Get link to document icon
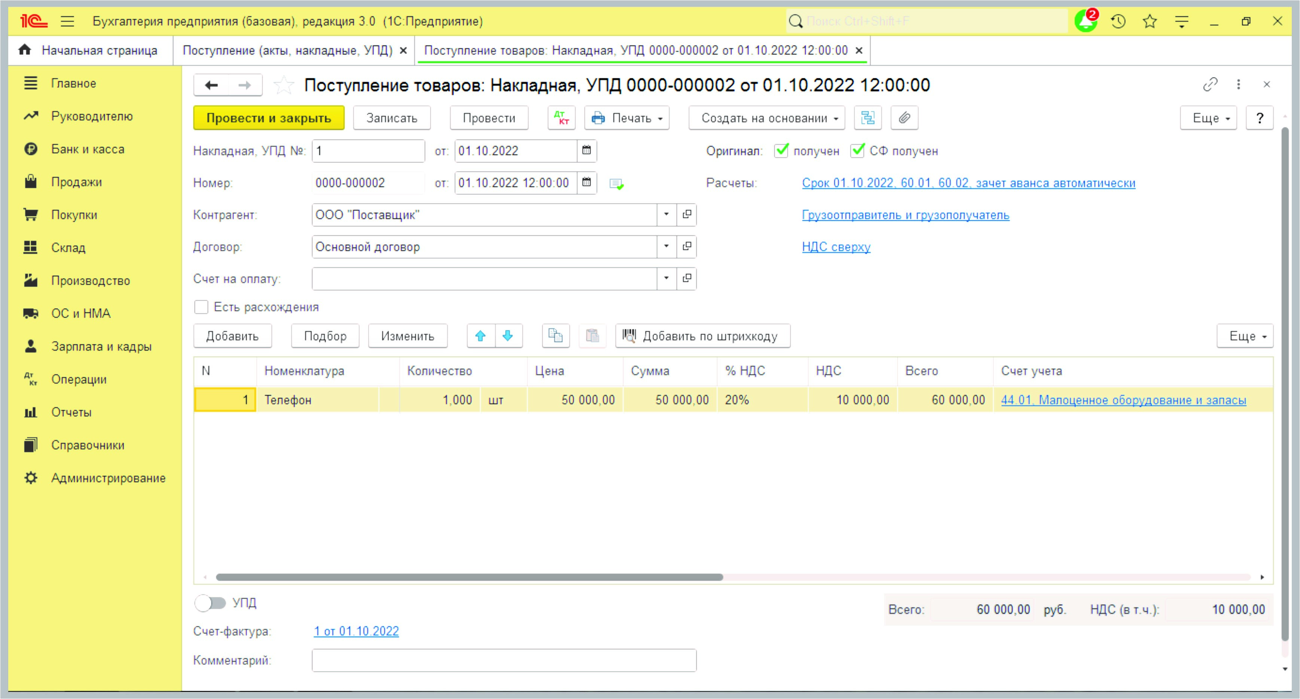Viewport: 1300px width, 699px height. coord(1210,84)
